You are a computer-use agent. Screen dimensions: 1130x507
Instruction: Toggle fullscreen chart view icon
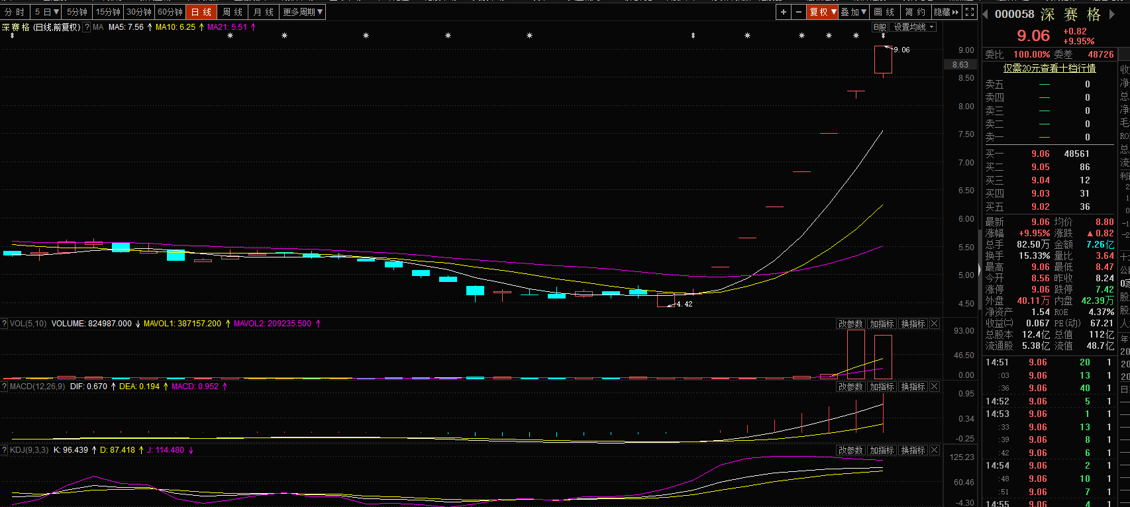point(970,12)
